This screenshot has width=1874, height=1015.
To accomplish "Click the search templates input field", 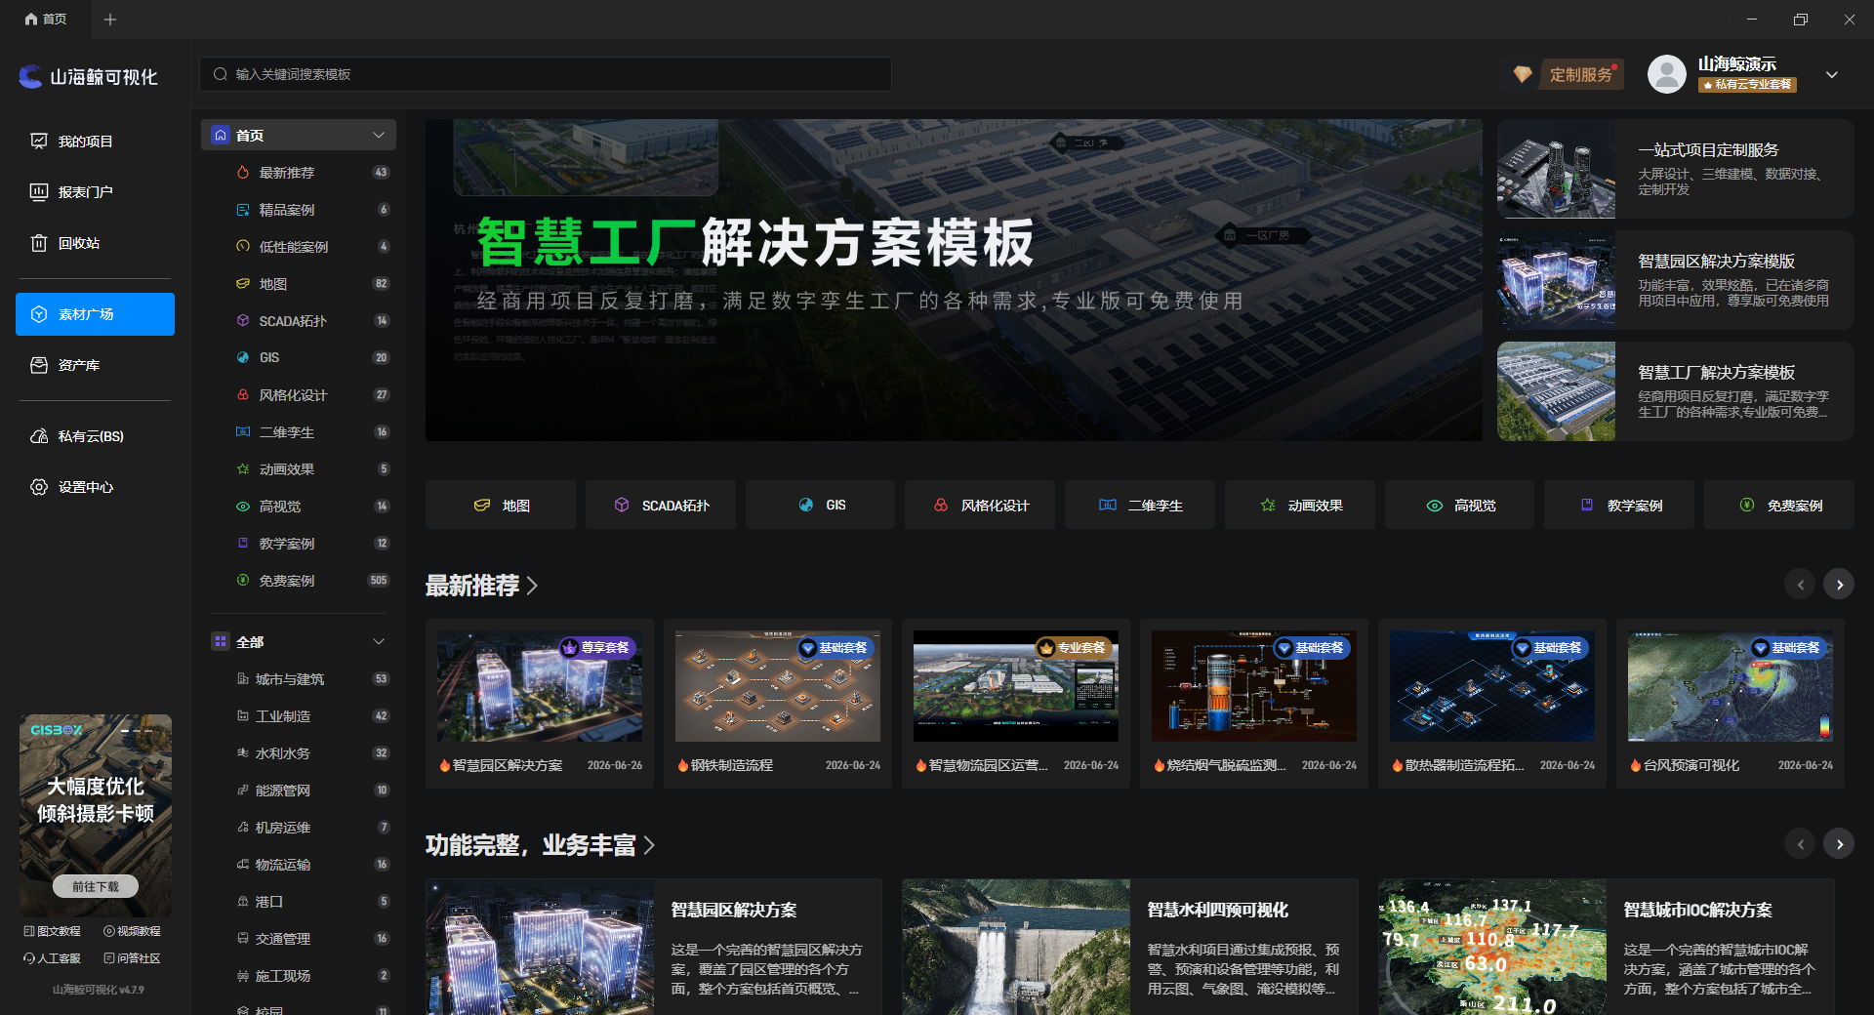I will click(x=546, y=74).
